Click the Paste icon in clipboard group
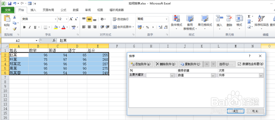275x120 pixels. point(7,18)
